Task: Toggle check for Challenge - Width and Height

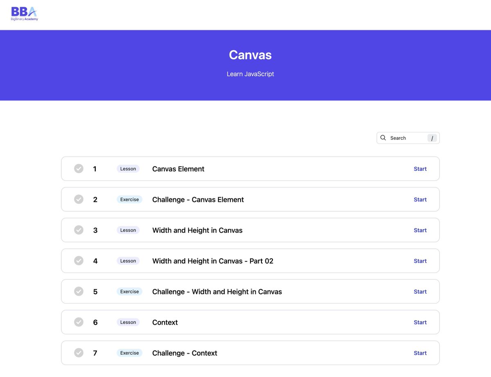Action: pos(79,291)
